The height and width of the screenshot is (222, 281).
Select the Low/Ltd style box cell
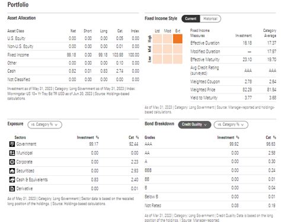tap(158, 59)
